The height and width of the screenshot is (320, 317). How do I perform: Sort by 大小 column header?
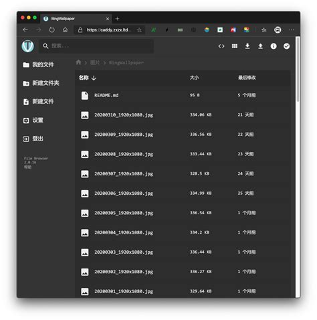(x=194, y=78)
